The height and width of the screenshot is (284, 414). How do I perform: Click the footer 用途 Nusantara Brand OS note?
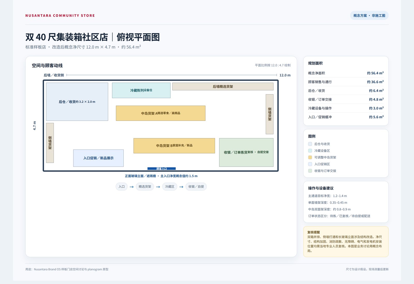(x=67, y=269)
